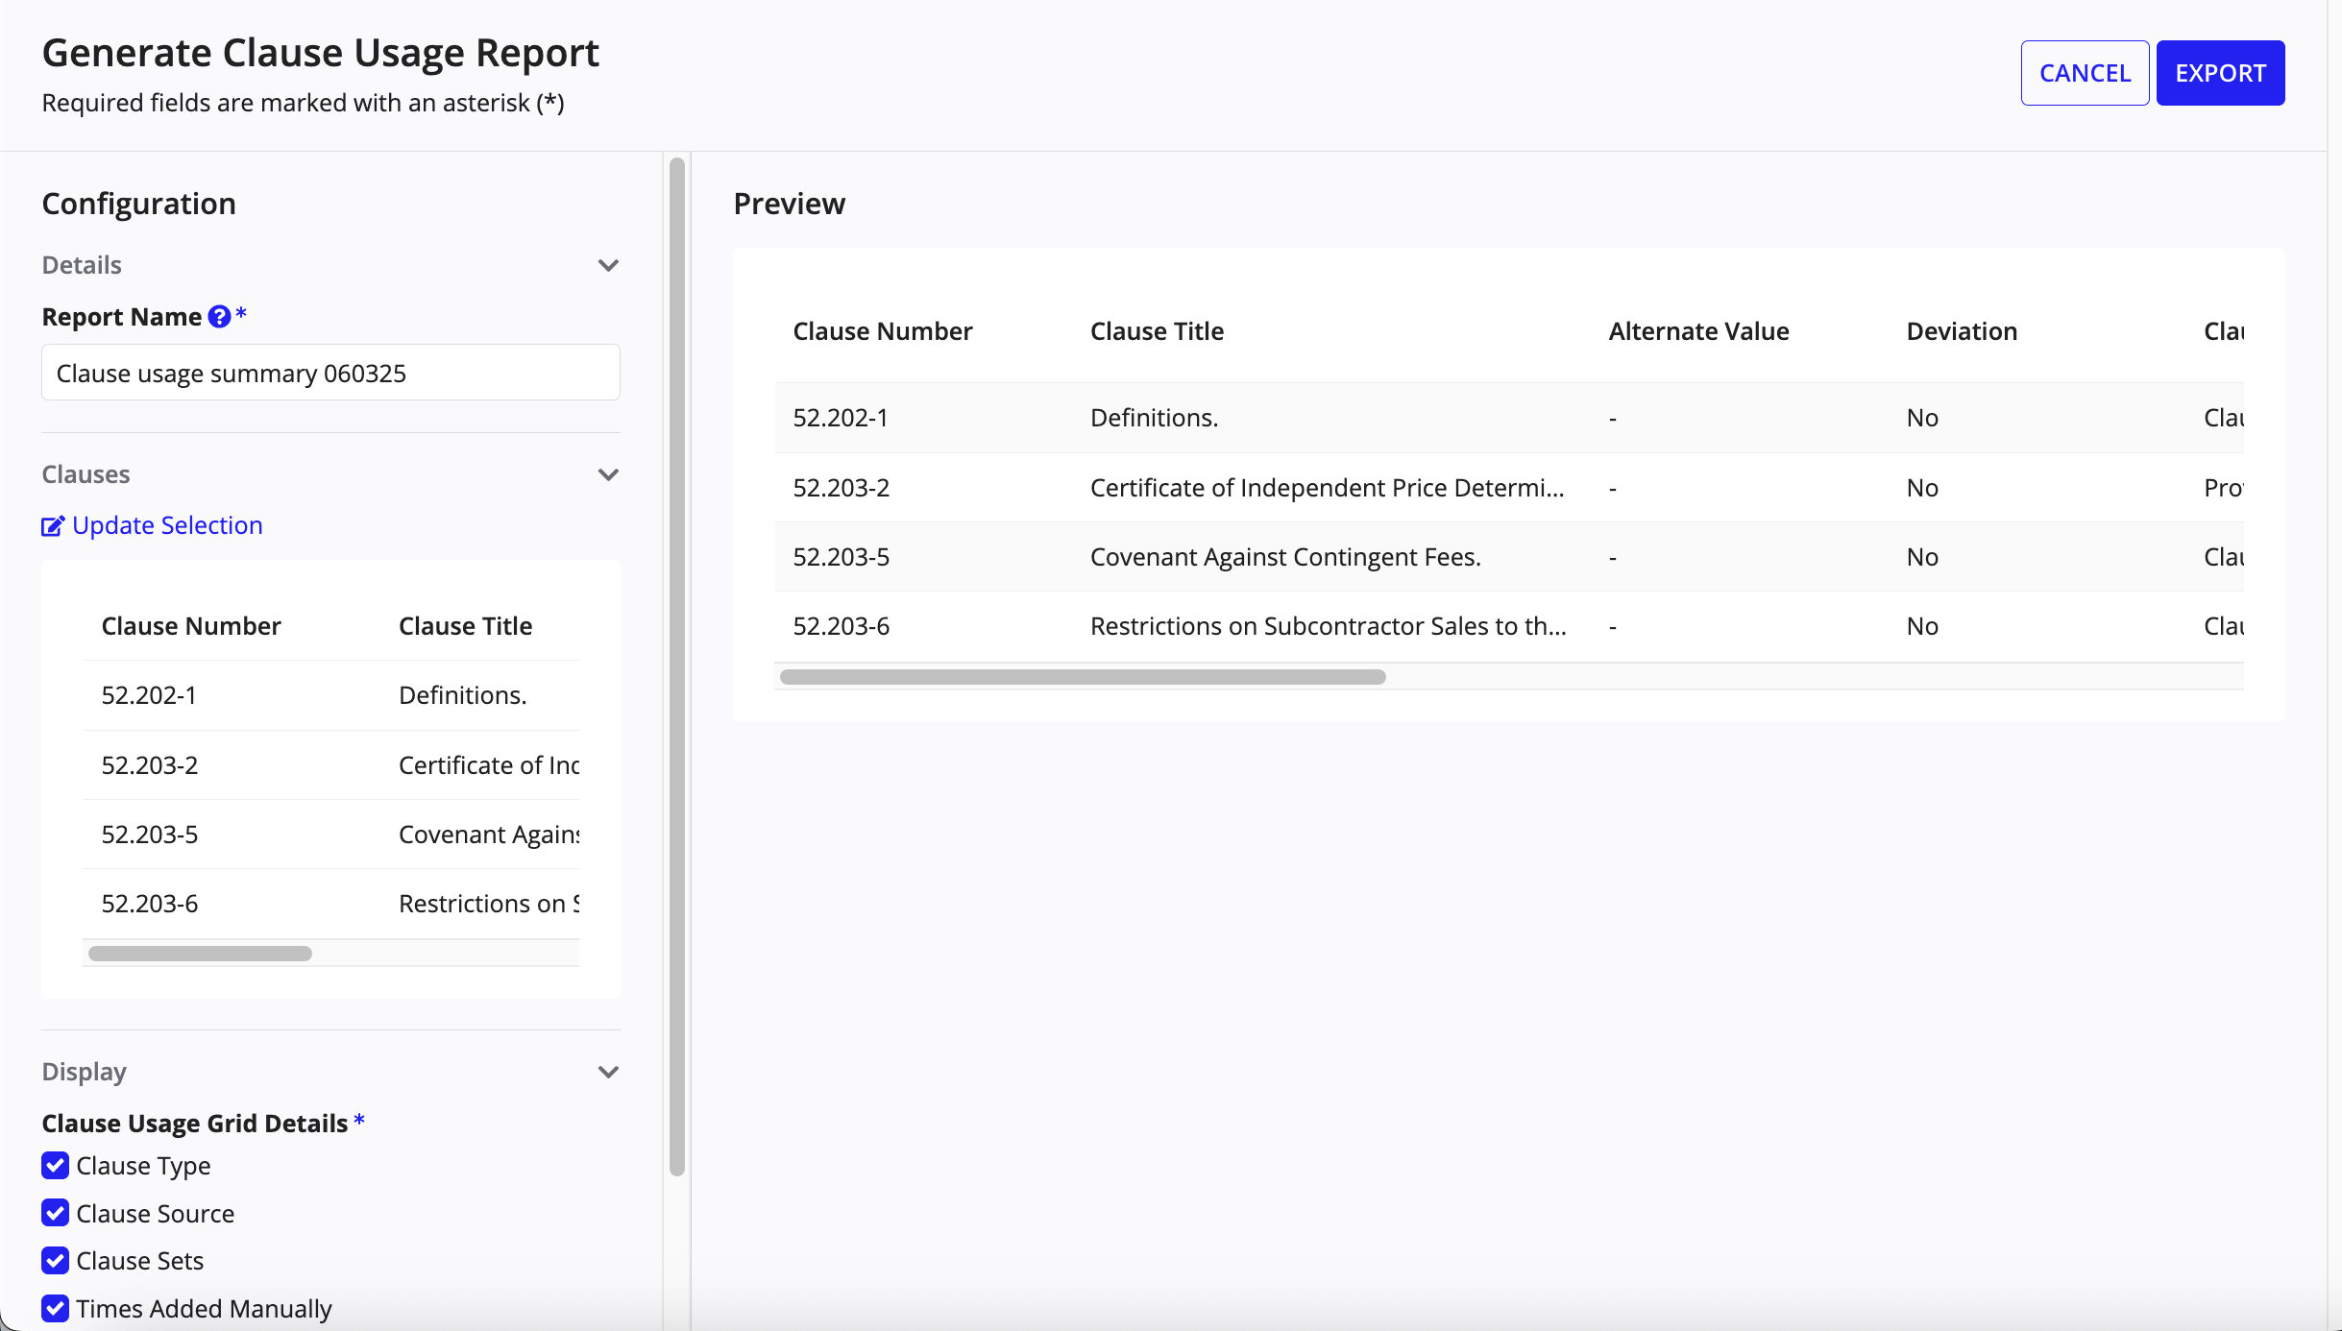Click the Deviation column header

(1962, 331)
